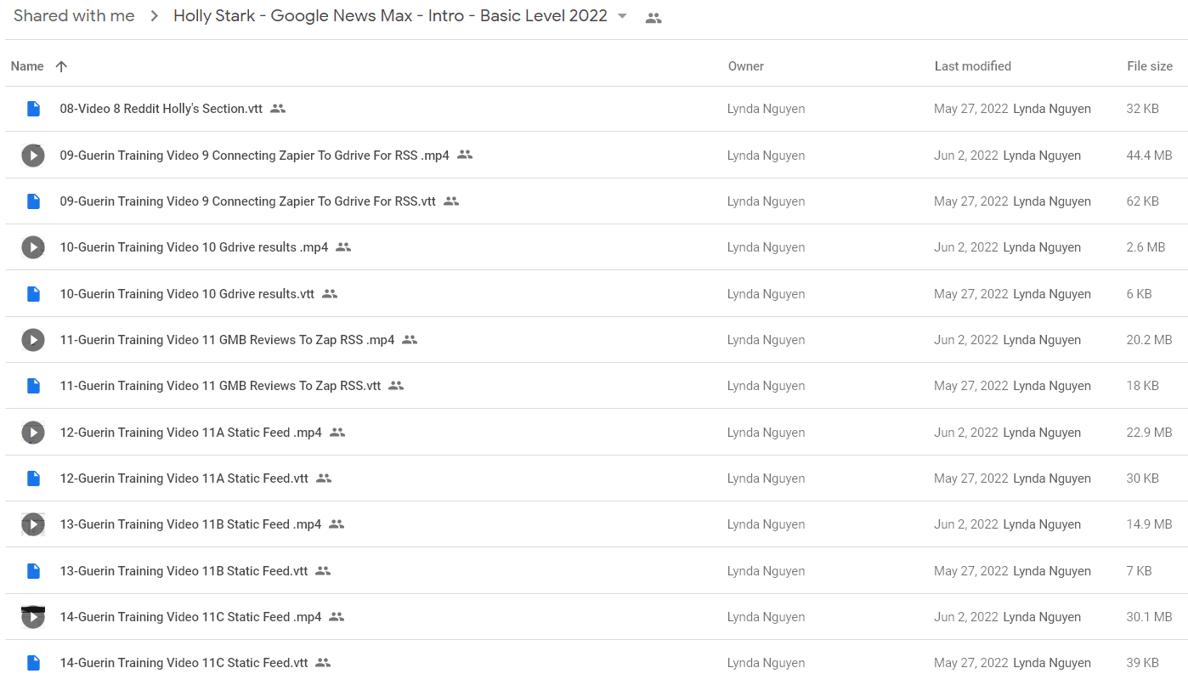Click the 14.9 MB file size value
The image size is (1188, 685).
click(1149, 524)
